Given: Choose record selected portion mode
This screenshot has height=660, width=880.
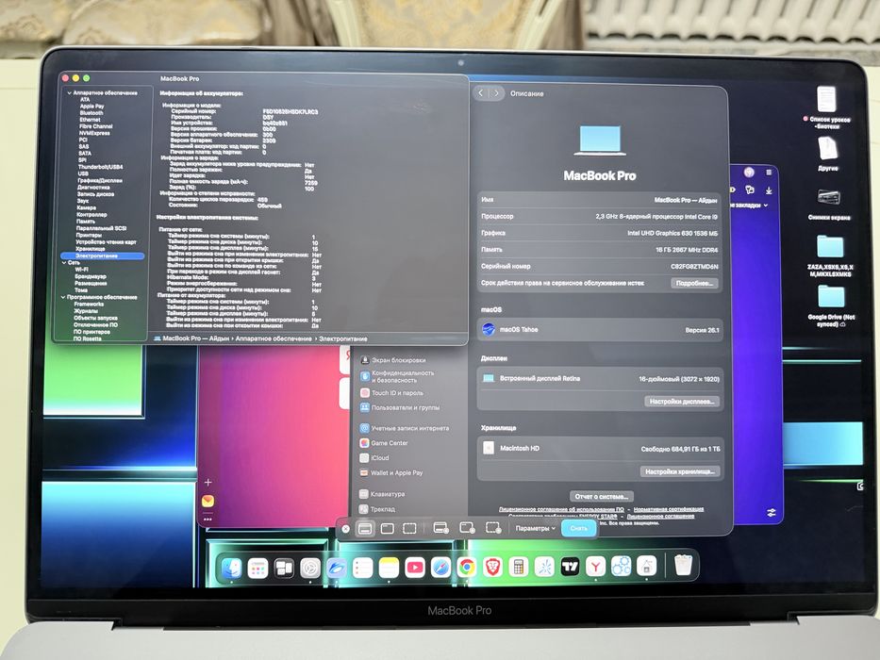Looking at the screenshot, I should [x=492, y=528].
